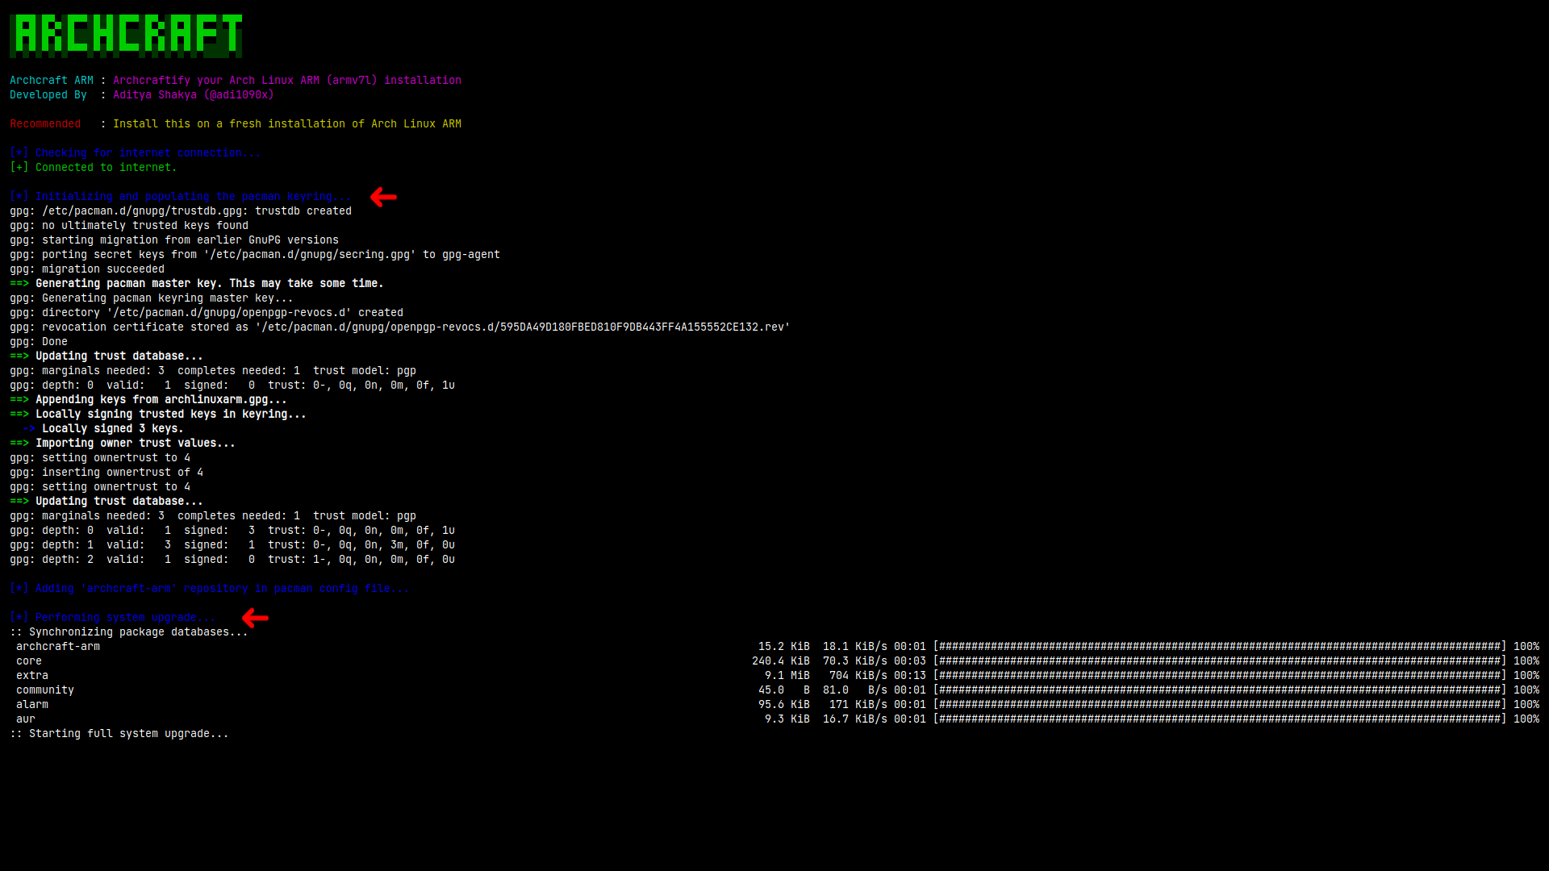Click the extra repository progress bar
The width and height of the screenshot is (1549, 871).
tap(1218, 676)
